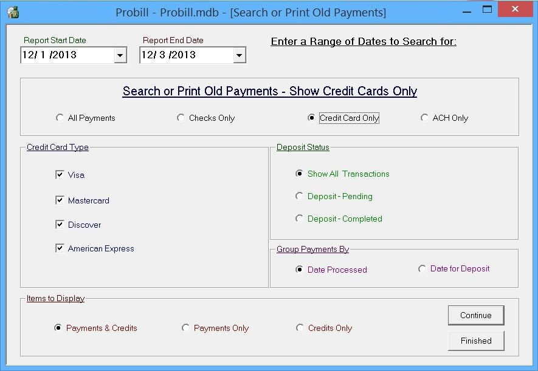Click the Probill application icon in title bar

(13, 9)
